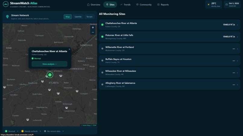Click the Normal status label in popup

pos(37,59)
